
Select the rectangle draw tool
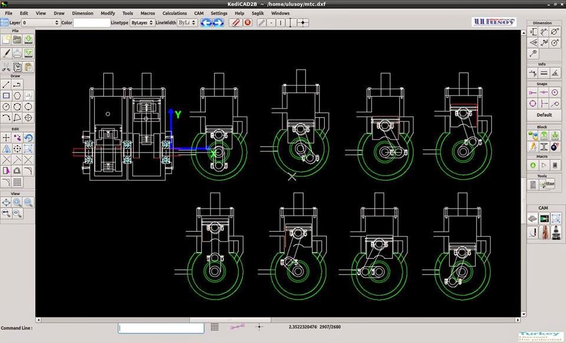(x=6, y=95)
